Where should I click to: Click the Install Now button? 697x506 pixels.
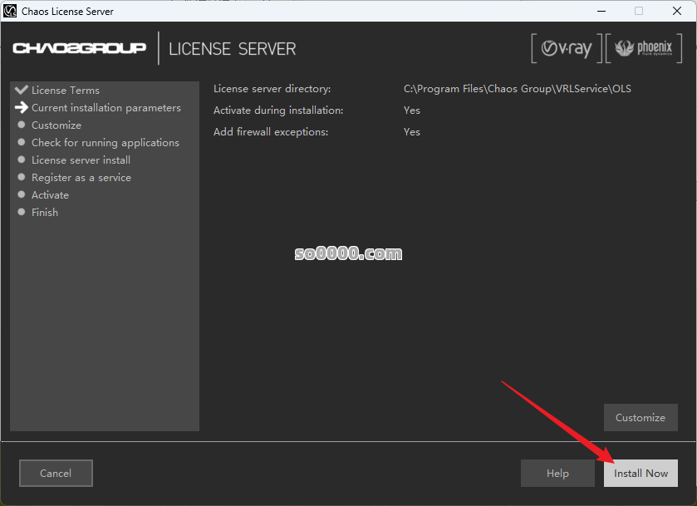point(641,474)
